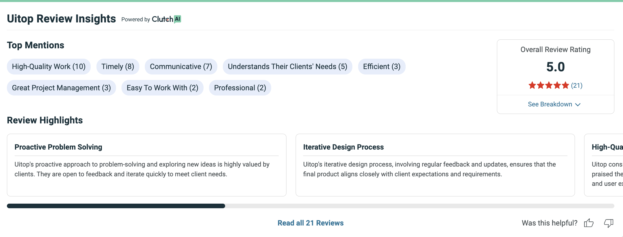Expand the See Breakdown chevron
Viewport: 623px width, 237px height.
click(x=578, y=104)
